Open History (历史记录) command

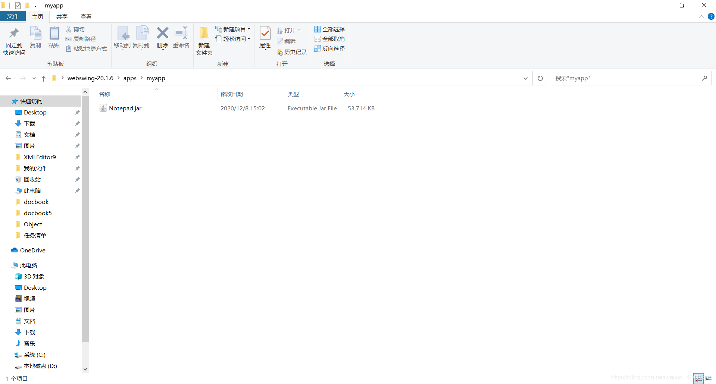point(292,52)
